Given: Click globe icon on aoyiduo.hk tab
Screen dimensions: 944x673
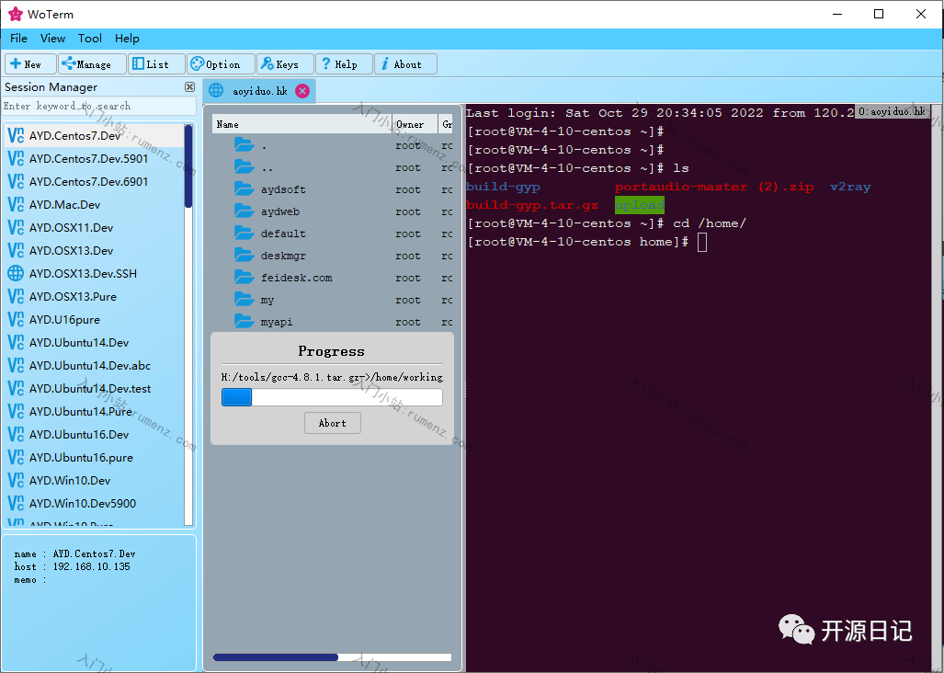Looking at the screenshot, I should (x=216, y=91).
